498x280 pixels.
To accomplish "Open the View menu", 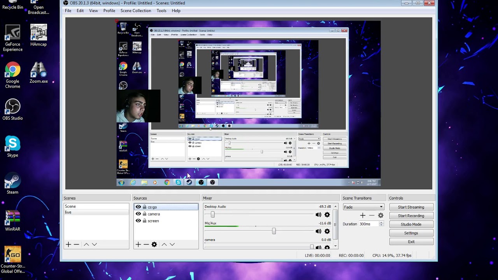I will (x=93, y=10).
